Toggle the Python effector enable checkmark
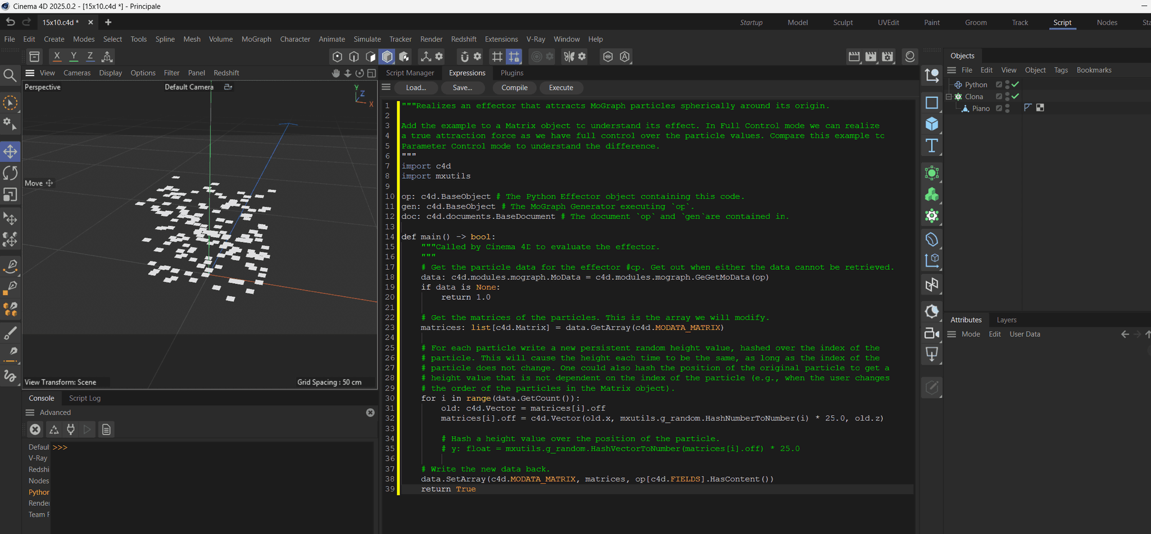This screenshot has height=534, width=1151. (1016, 84)
